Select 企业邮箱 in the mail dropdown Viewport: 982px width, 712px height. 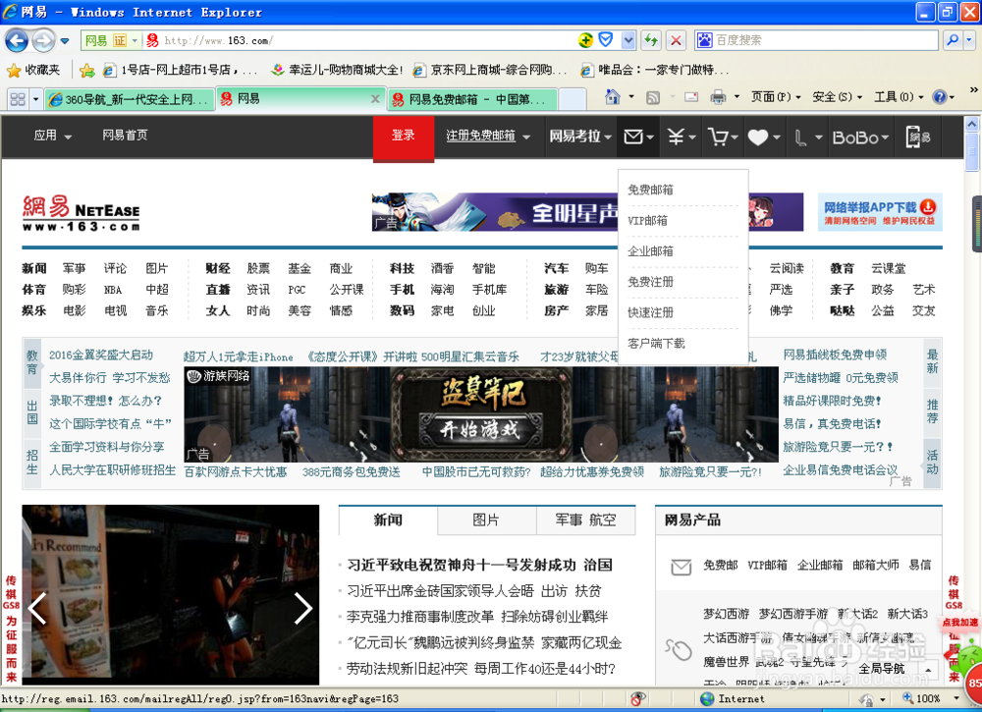(x=651, y=251)
